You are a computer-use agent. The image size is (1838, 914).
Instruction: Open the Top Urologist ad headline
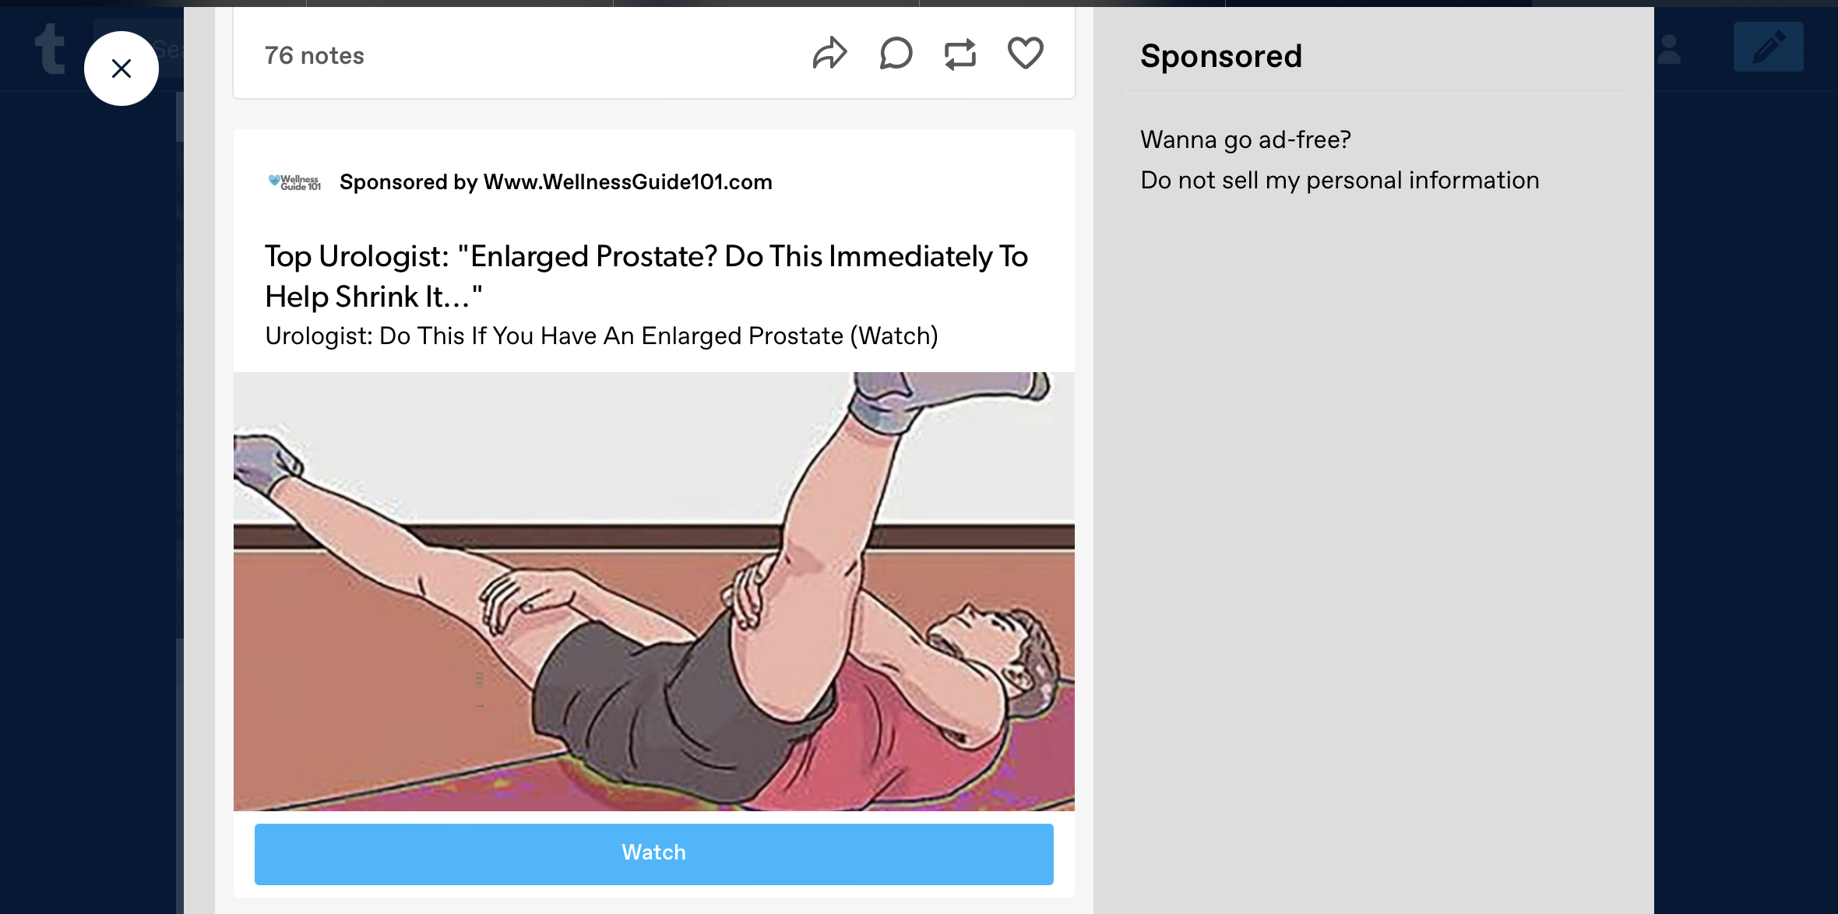(x=646, y=276)
